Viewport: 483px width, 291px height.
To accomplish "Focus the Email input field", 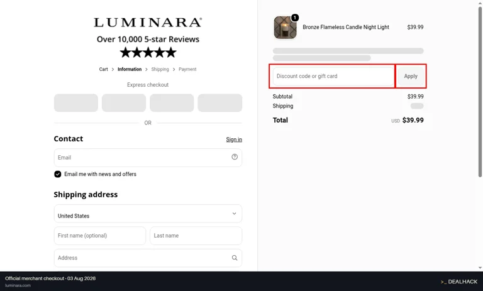I will [148, 158].
